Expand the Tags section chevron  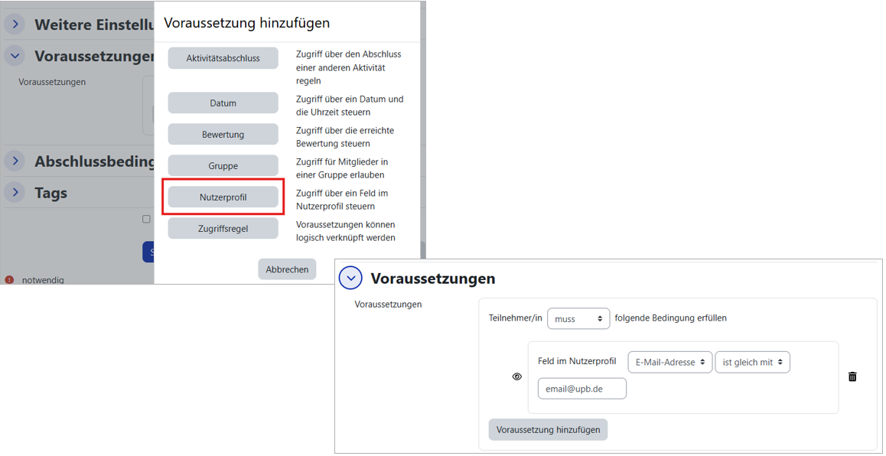[x=15, y=193]
